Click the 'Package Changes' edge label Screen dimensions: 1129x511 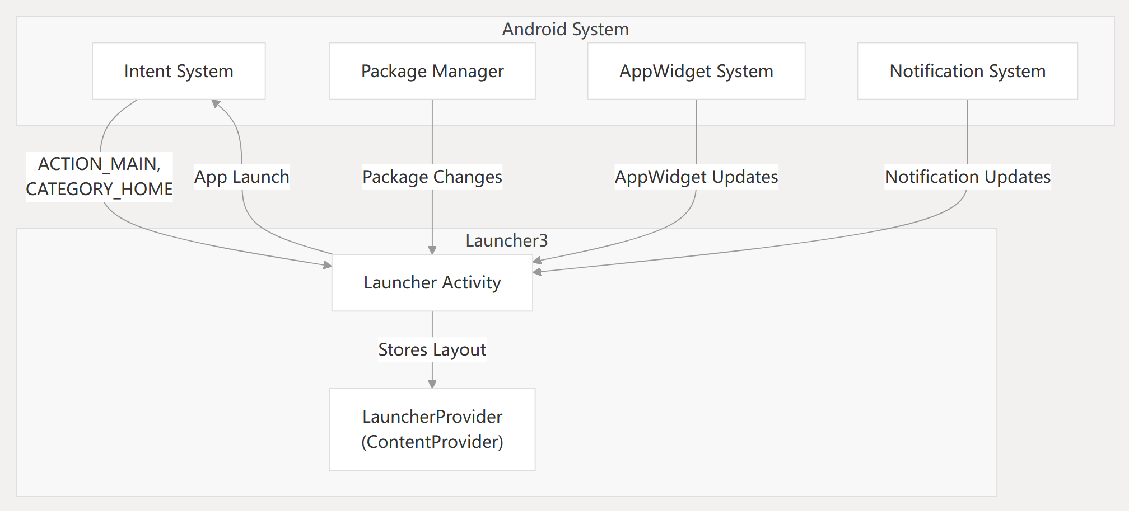[432, 177]
